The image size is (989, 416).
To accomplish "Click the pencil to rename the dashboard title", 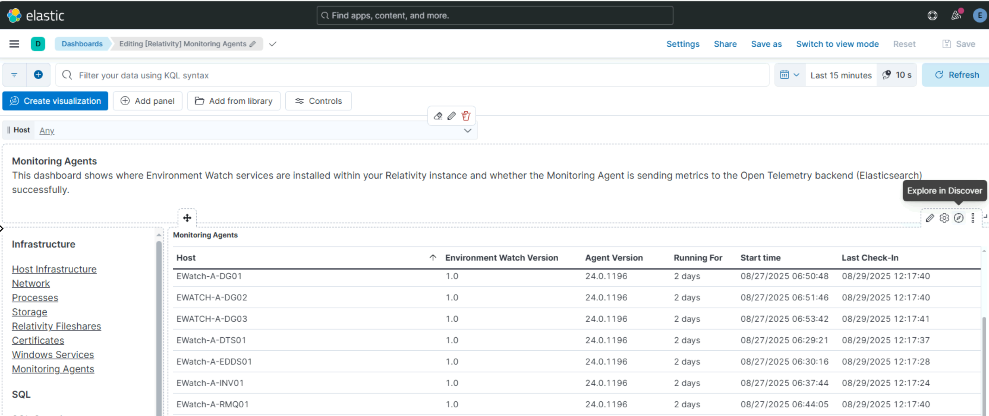I will 253,44.
